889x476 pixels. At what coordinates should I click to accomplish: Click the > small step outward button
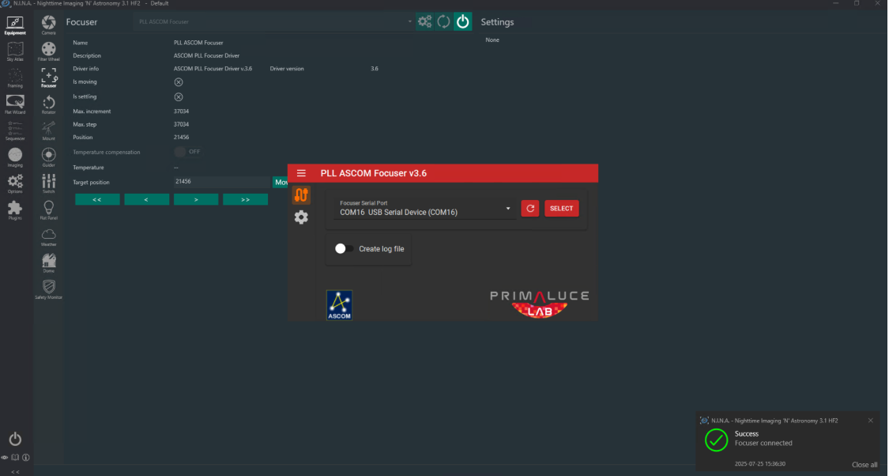click(x=196, y=200)
